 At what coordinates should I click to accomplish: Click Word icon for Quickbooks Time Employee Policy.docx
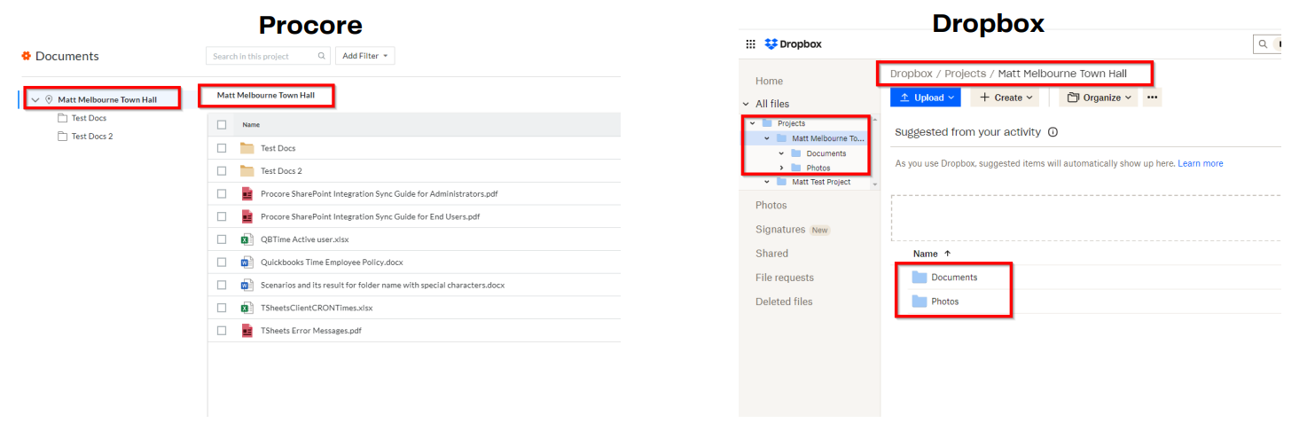click(x=247, y=262)
